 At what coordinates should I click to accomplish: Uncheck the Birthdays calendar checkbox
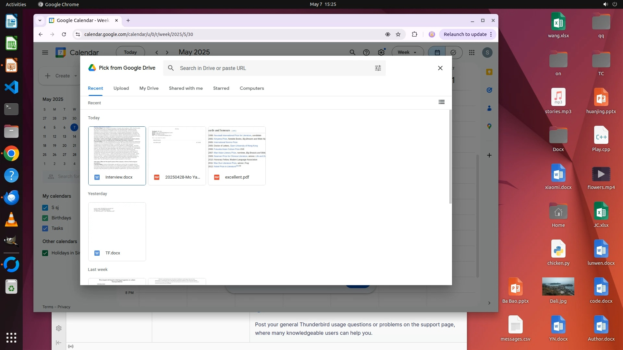(45, 218)
